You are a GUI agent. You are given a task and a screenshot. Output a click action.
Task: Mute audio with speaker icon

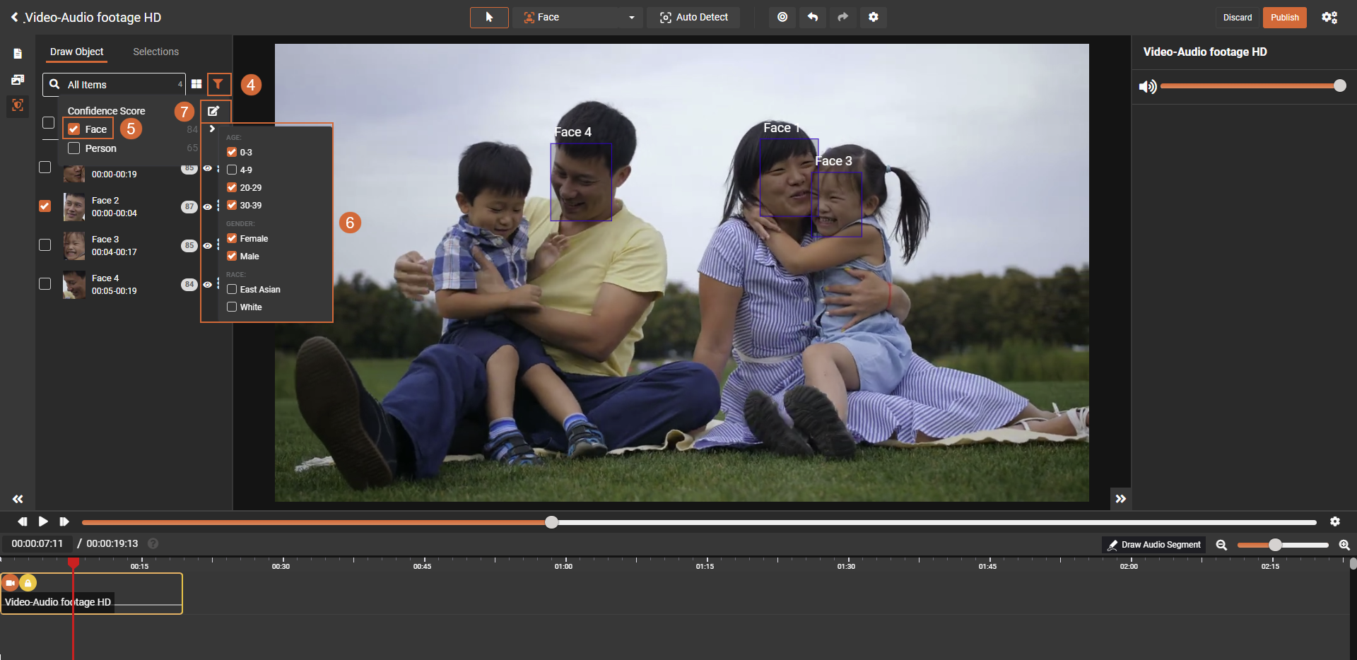(x=1147, y=86)
